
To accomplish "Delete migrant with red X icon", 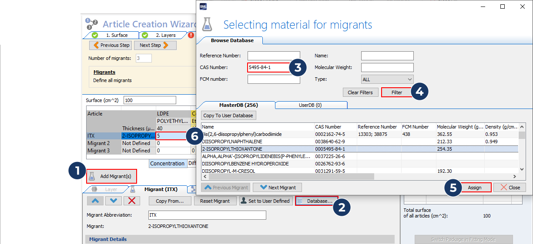I will click(x=132, y=201).
